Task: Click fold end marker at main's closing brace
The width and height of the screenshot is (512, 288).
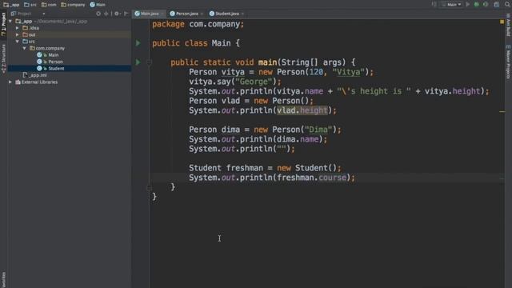Action: [x=149, y=187]
